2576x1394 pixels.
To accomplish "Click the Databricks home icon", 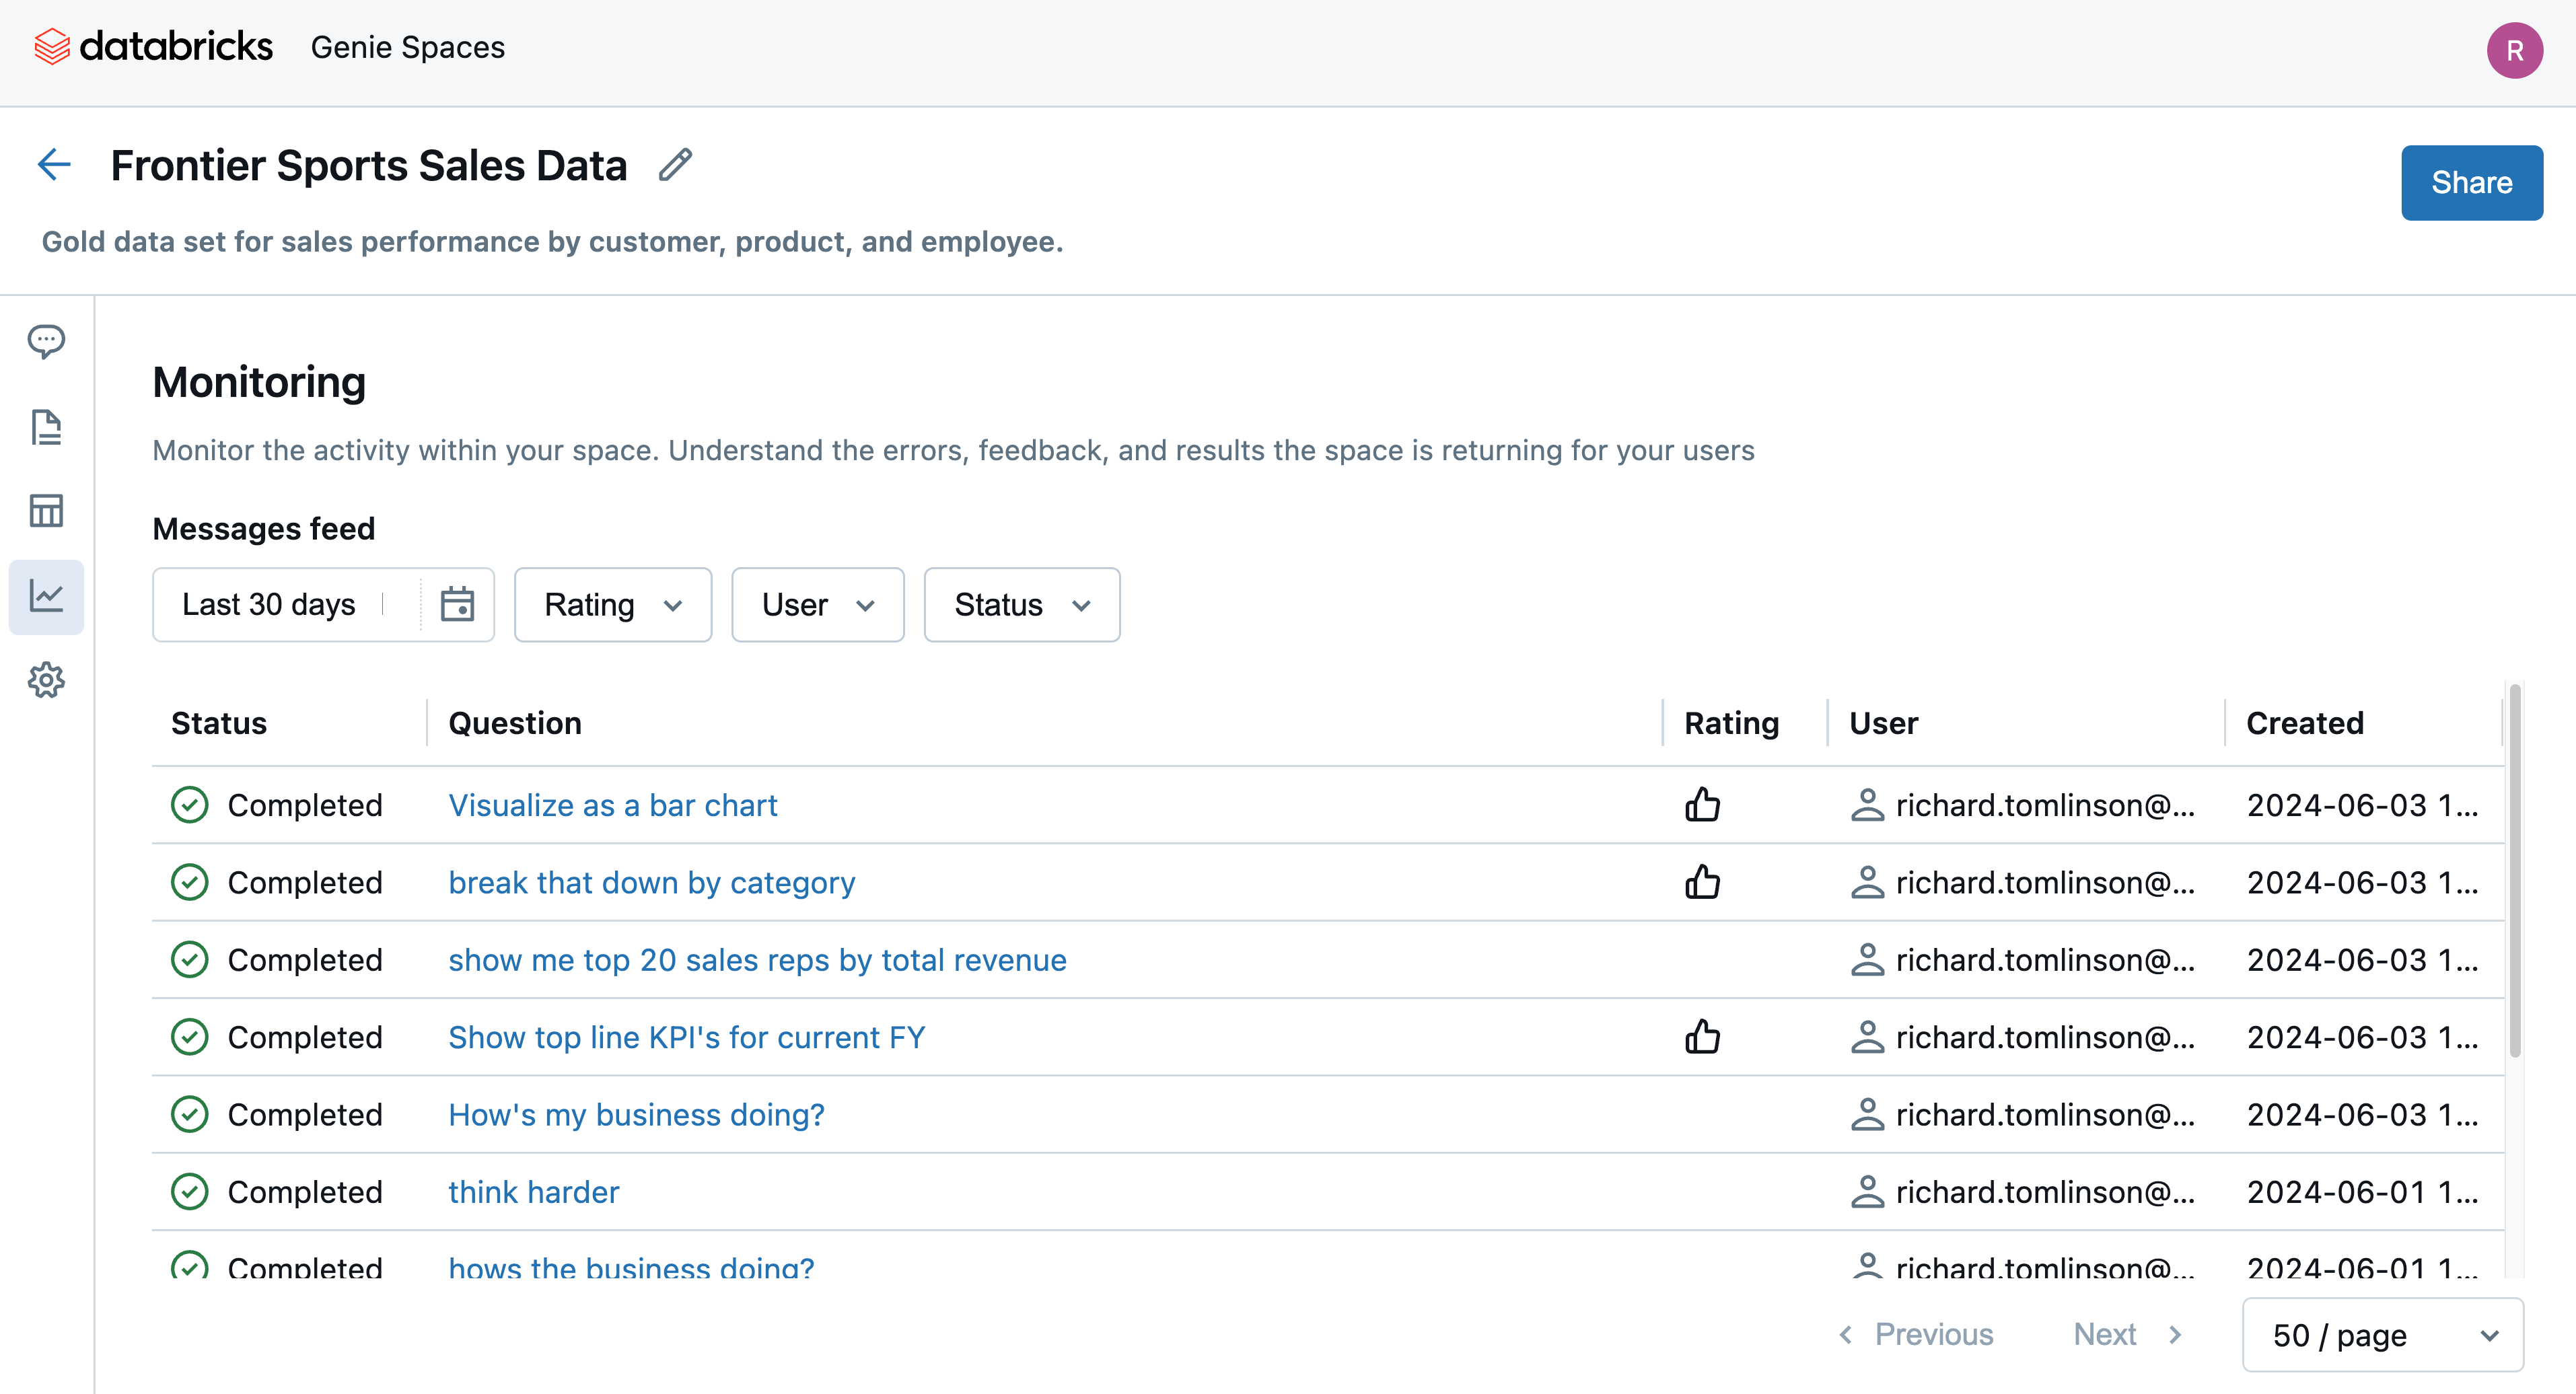I will click(52, 48).
